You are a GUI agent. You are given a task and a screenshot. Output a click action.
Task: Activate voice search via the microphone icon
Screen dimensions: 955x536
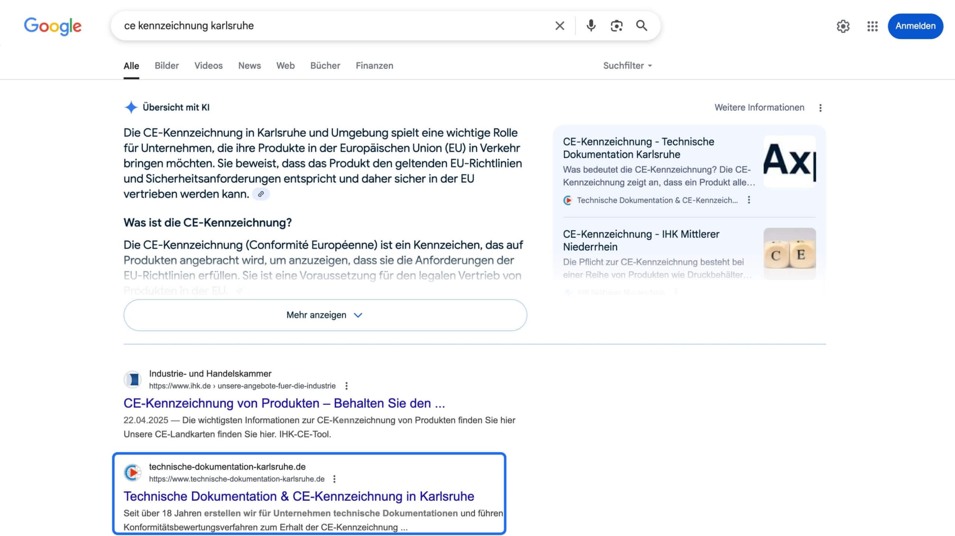(x=591, y=26)
